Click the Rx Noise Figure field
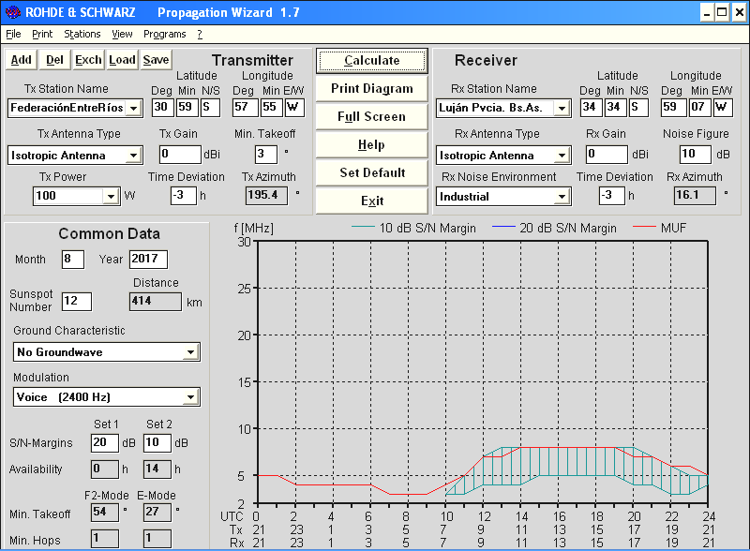Screen dimensions: 750x551 [695, 154]
